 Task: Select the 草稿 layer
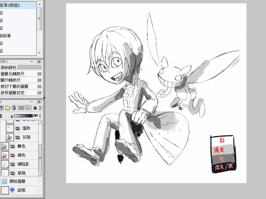22,173
